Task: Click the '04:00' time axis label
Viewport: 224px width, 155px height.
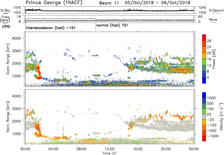Action: point(53,149)
